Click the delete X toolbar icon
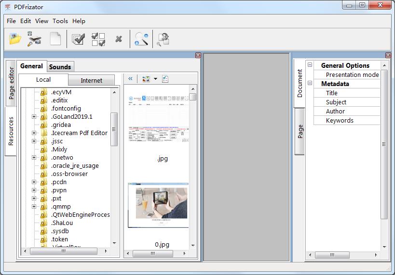This screenshot has height=275, width=395. click(x=119, y=39)
